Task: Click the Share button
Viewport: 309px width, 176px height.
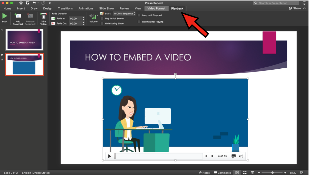Action: coord(295,8)
